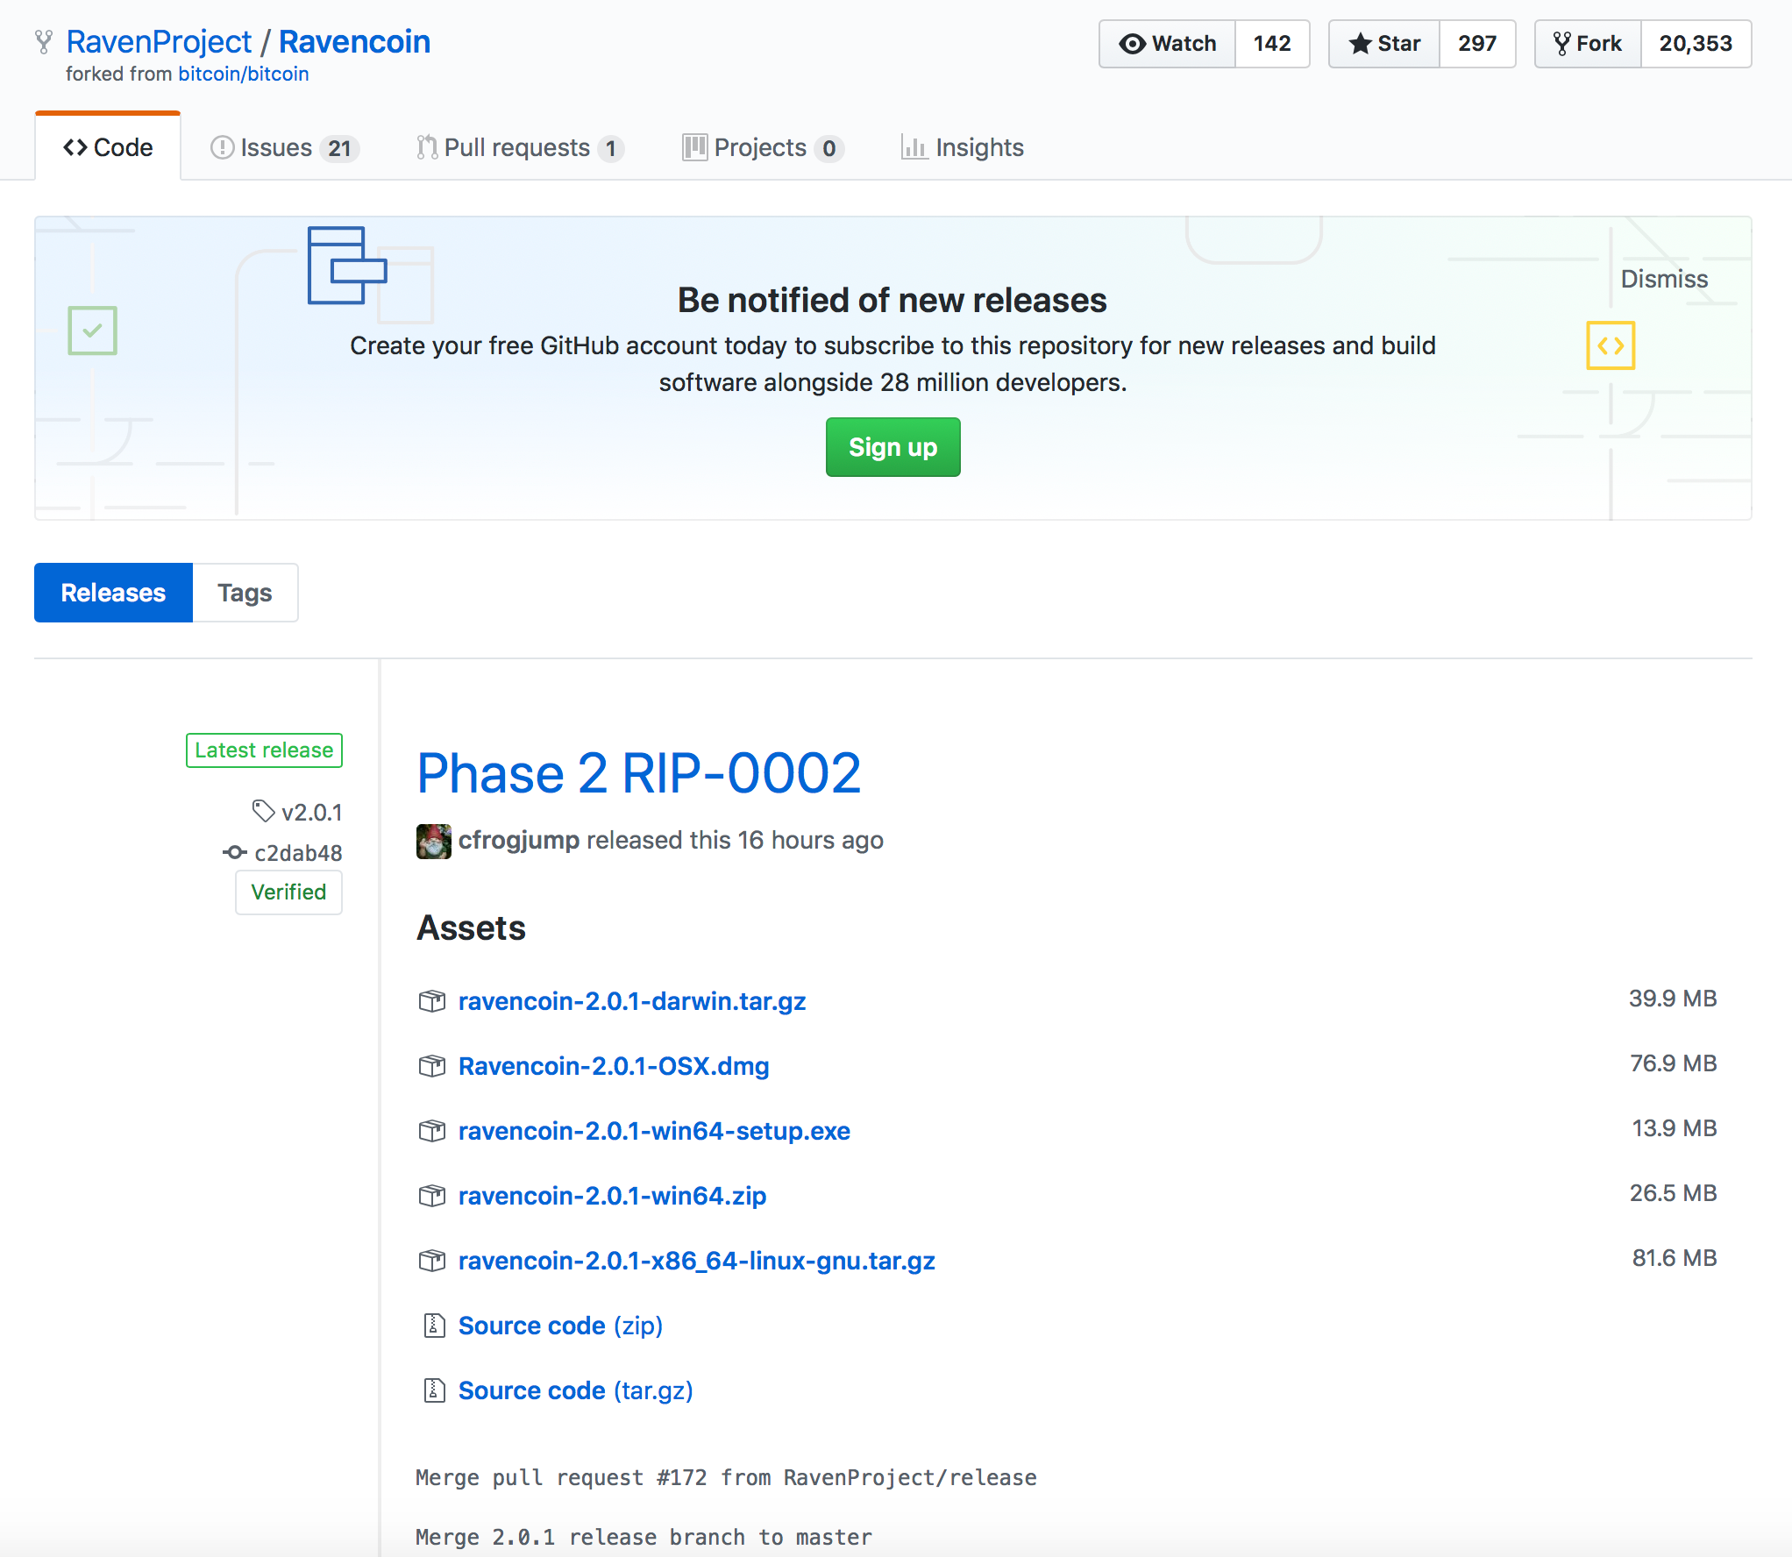Fork the Ravencoin repository
Screen dimensions: 1792x1557
coord(1588,44)
